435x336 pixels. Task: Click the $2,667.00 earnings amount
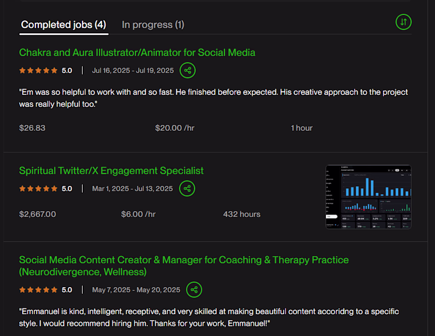point(38,214)
